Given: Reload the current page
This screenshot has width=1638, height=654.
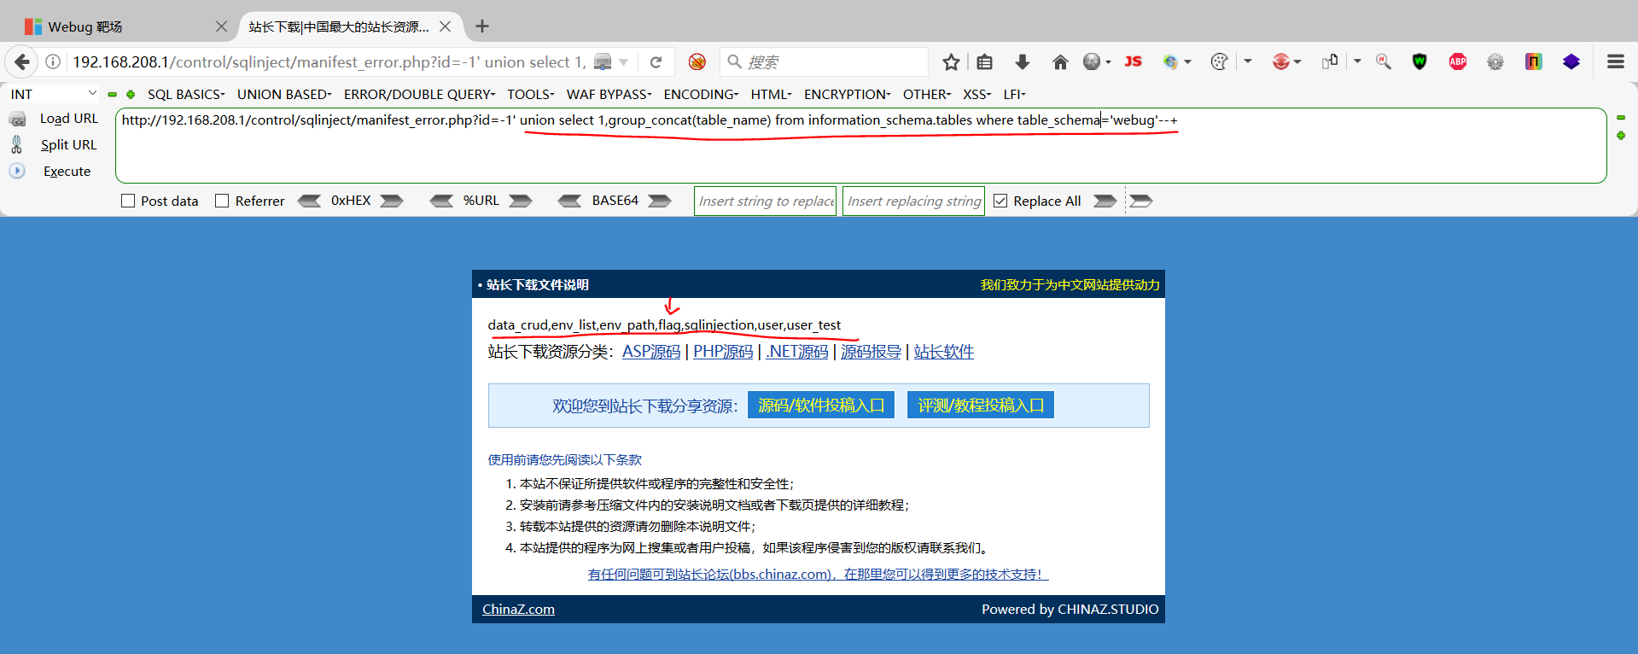Looking at the screenshot, I should 656,61.
